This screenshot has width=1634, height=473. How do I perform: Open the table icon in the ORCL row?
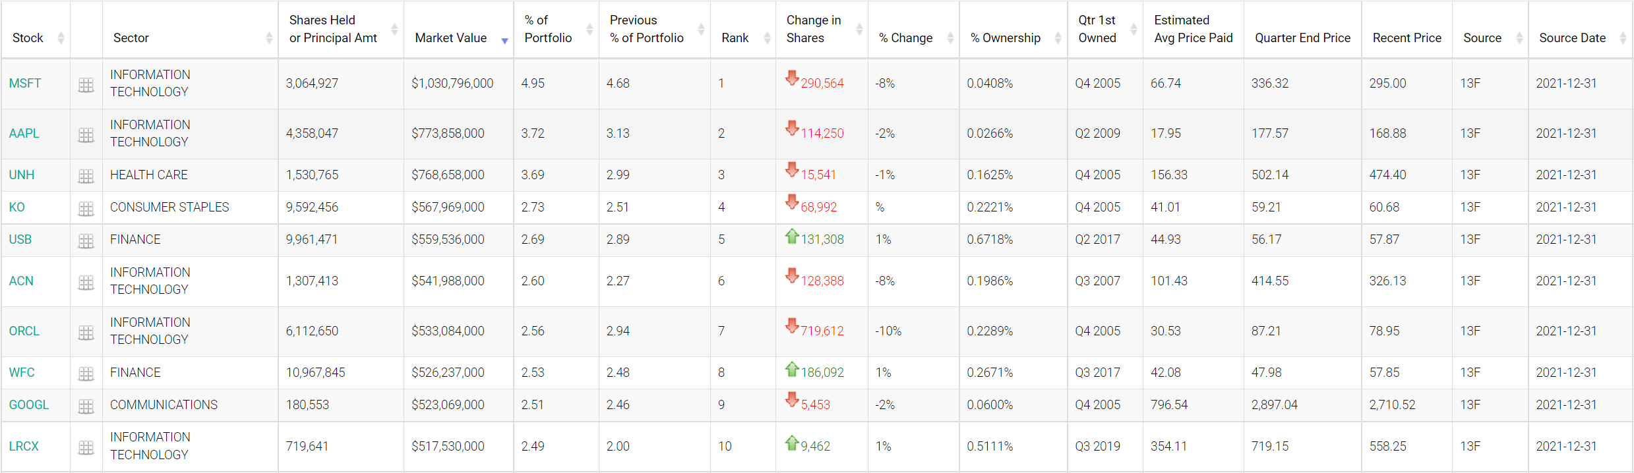[x=86, y=333]
